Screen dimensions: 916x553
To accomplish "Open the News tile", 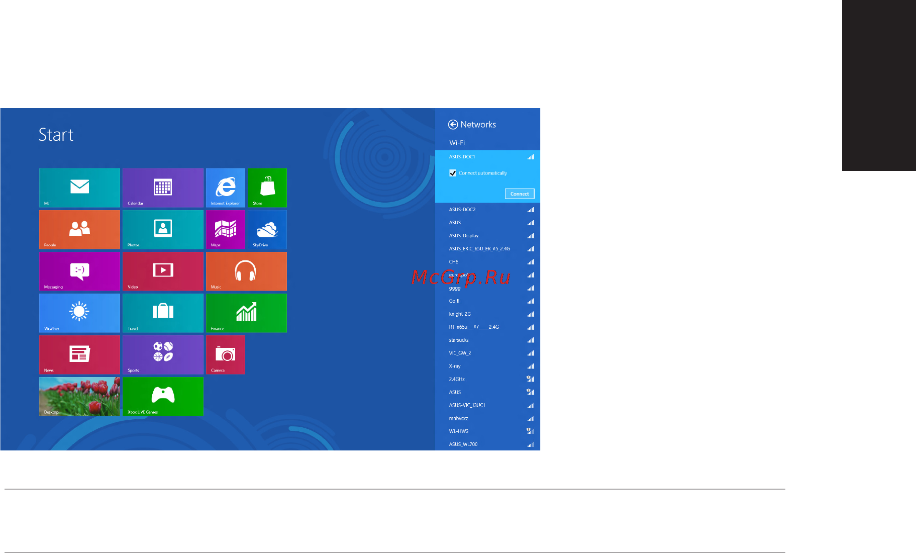I will pyautogui.click(x=79, y=354).
